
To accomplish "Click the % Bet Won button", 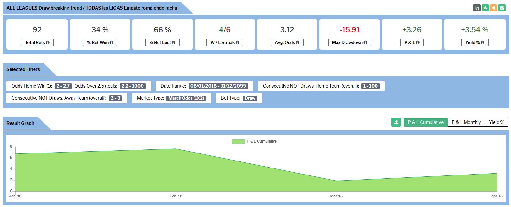I will 100,42.
